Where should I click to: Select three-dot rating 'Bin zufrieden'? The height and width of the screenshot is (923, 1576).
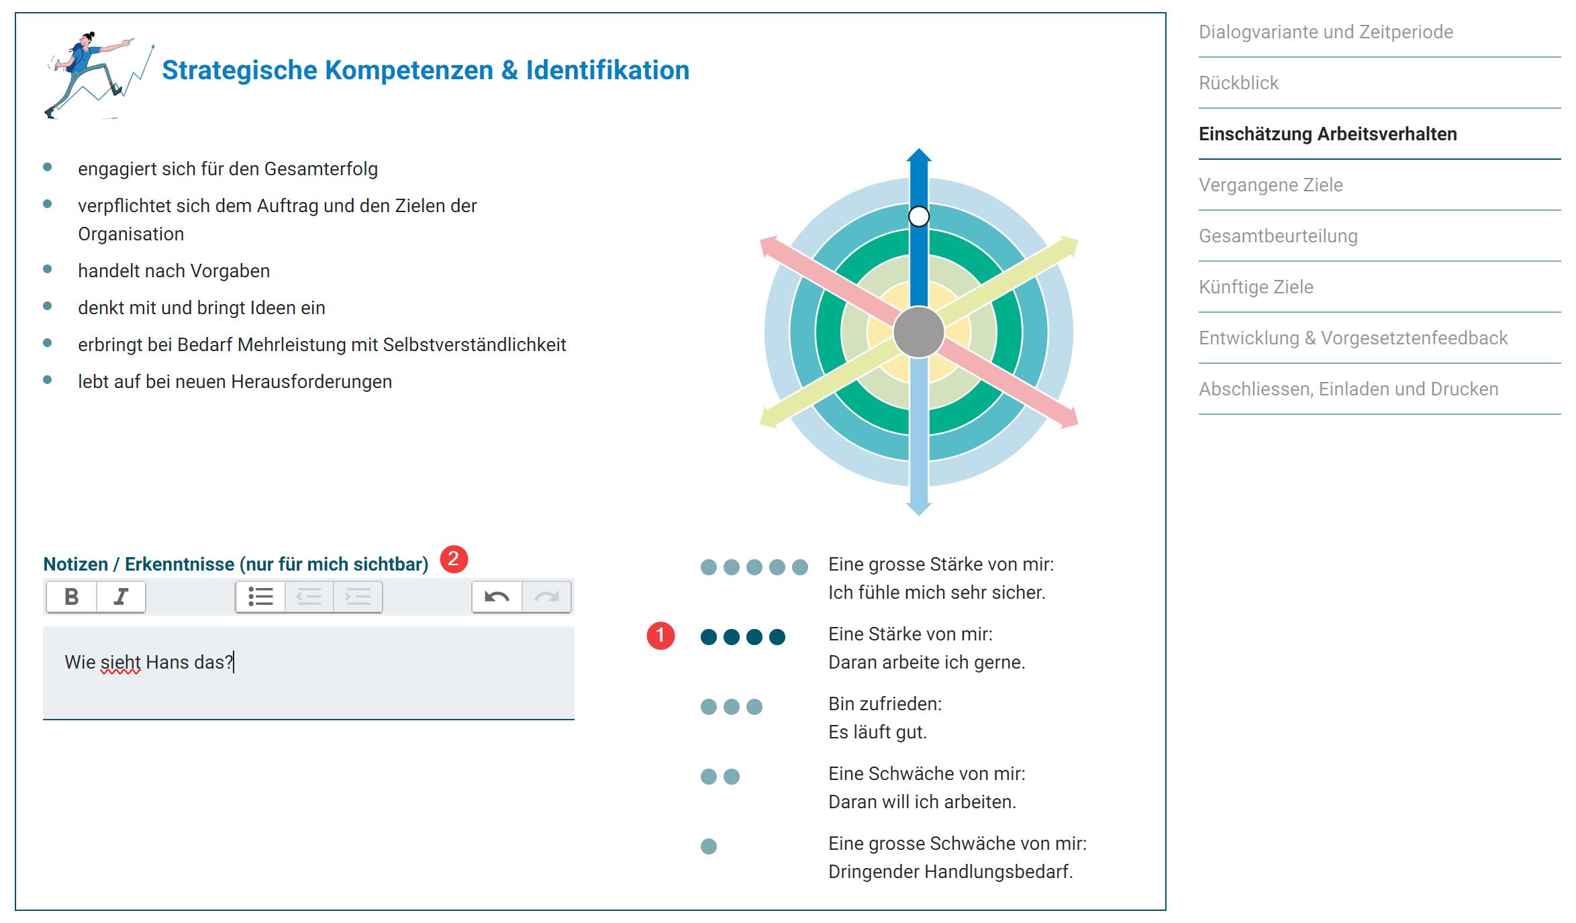pos(732,707)
